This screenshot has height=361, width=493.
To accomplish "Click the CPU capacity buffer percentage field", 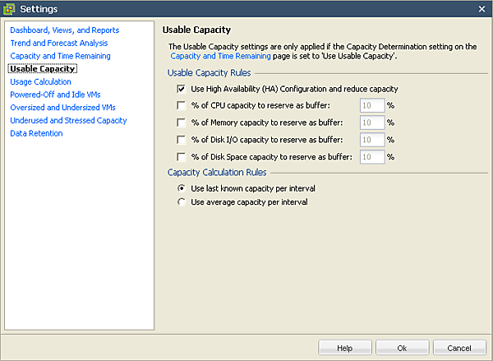I will [x=372, y=105].
